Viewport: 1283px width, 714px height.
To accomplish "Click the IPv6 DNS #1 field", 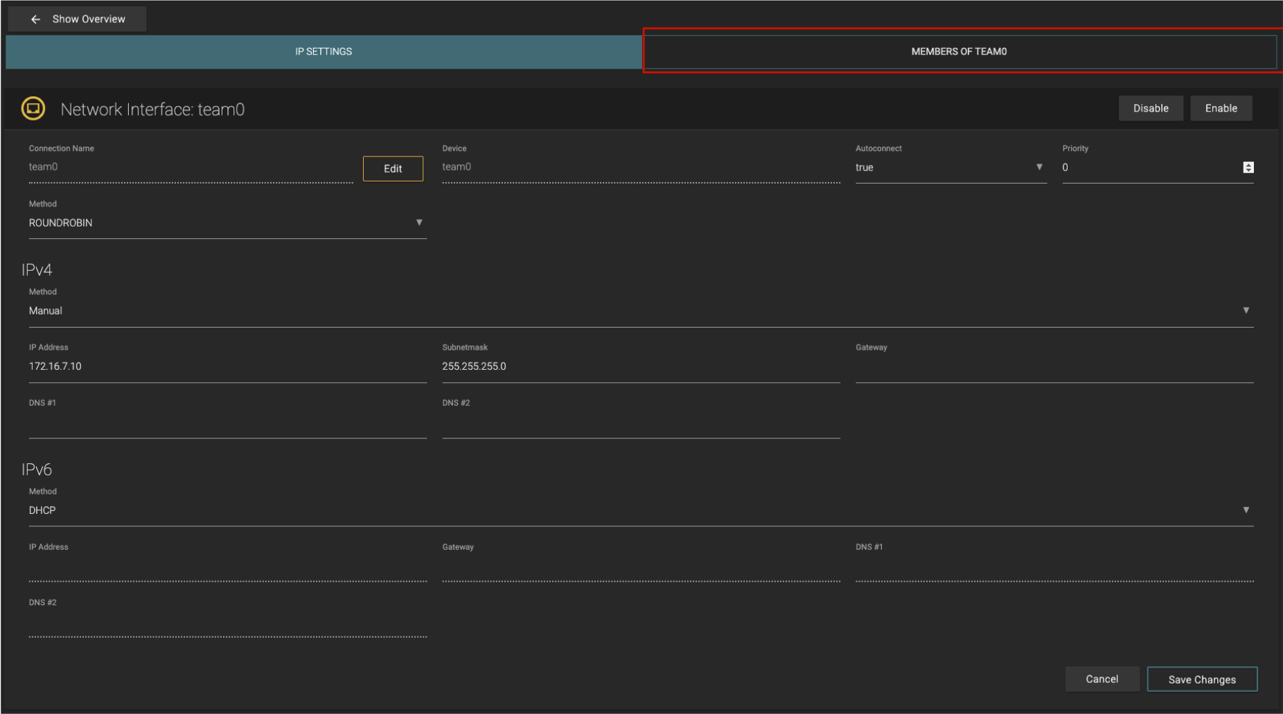I will (1054, 566).
